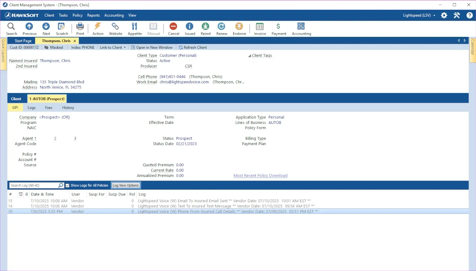Click the Endorse policy icon
The width and height of the screenshot is (476, 271).
(239, 29)
